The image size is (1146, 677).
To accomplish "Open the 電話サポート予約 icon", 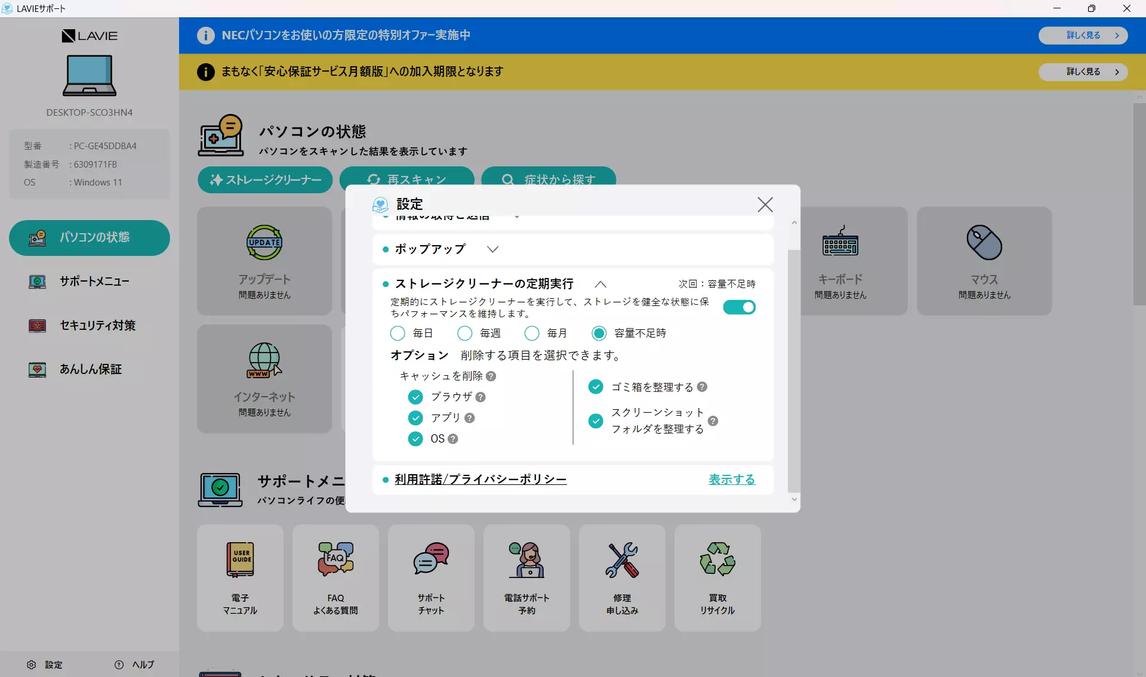I will 526,559.
